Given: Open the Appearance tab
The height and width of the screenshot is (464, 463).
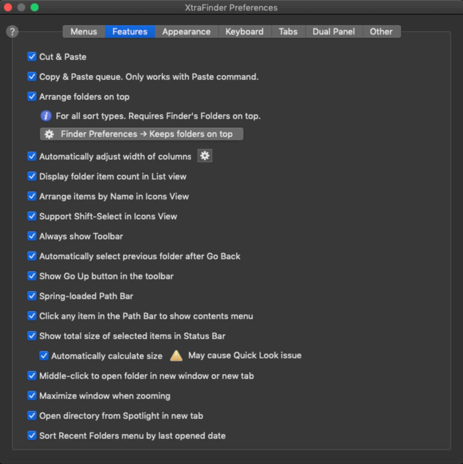Looking at the screenshot, I should coord(186,32).
